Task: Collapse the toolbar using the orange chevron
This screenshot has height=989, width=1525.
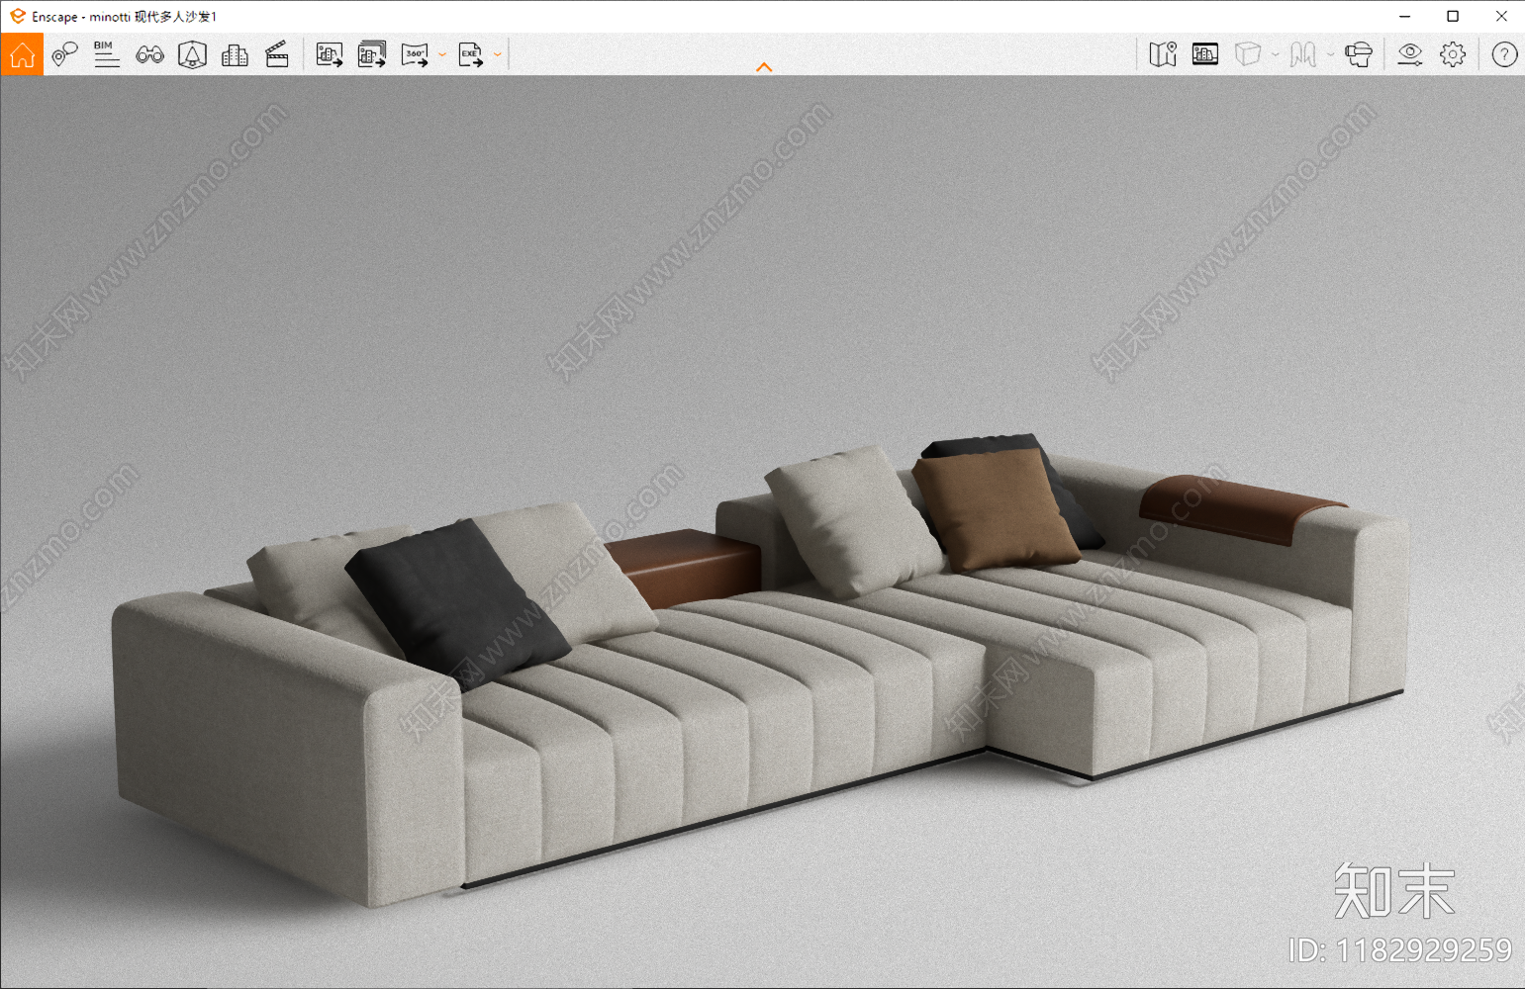Action: coord(764,67)
